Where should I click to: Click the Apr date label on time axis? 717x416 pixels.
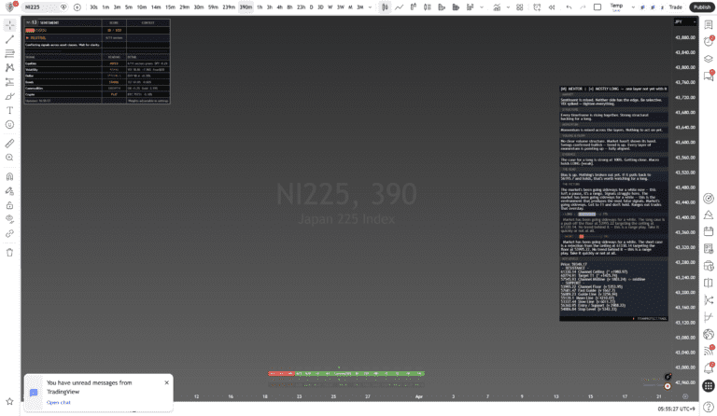tap(419, 396)
